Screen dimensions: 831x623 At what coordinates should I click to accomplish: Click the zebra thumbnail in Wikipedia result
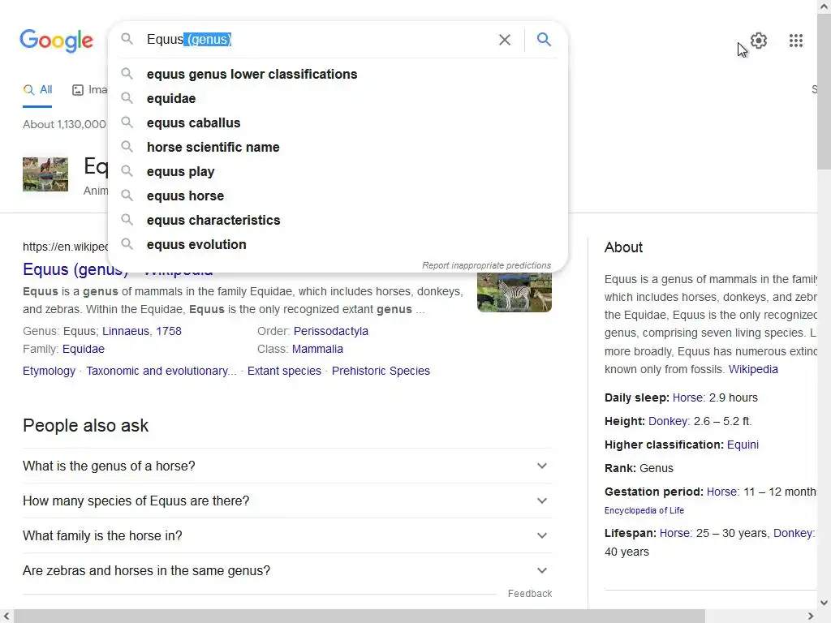(x=514, y=292)
